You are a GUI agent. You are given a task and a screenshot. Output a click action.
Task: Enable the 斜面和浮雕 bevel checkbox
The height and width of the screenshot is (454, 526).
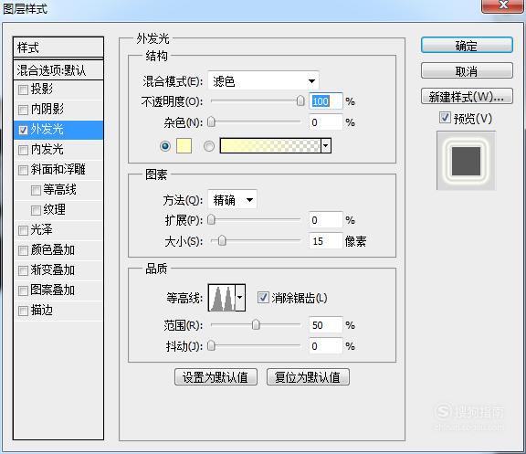(x=23, y=170)
